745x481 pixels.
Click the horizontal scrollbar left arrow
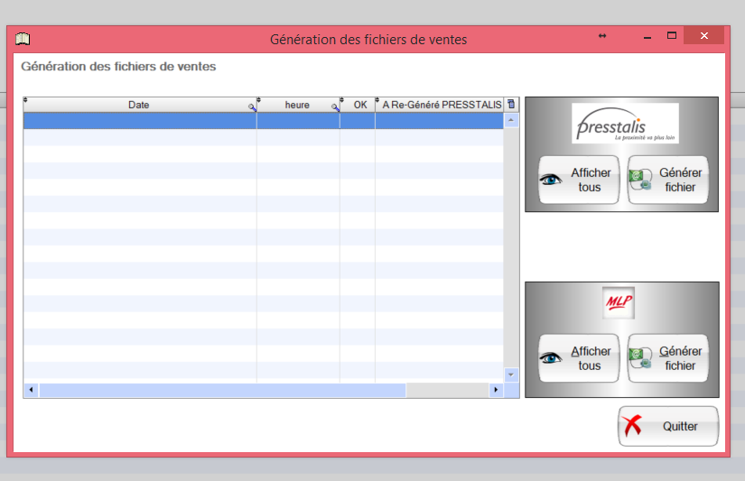point(32,390)
